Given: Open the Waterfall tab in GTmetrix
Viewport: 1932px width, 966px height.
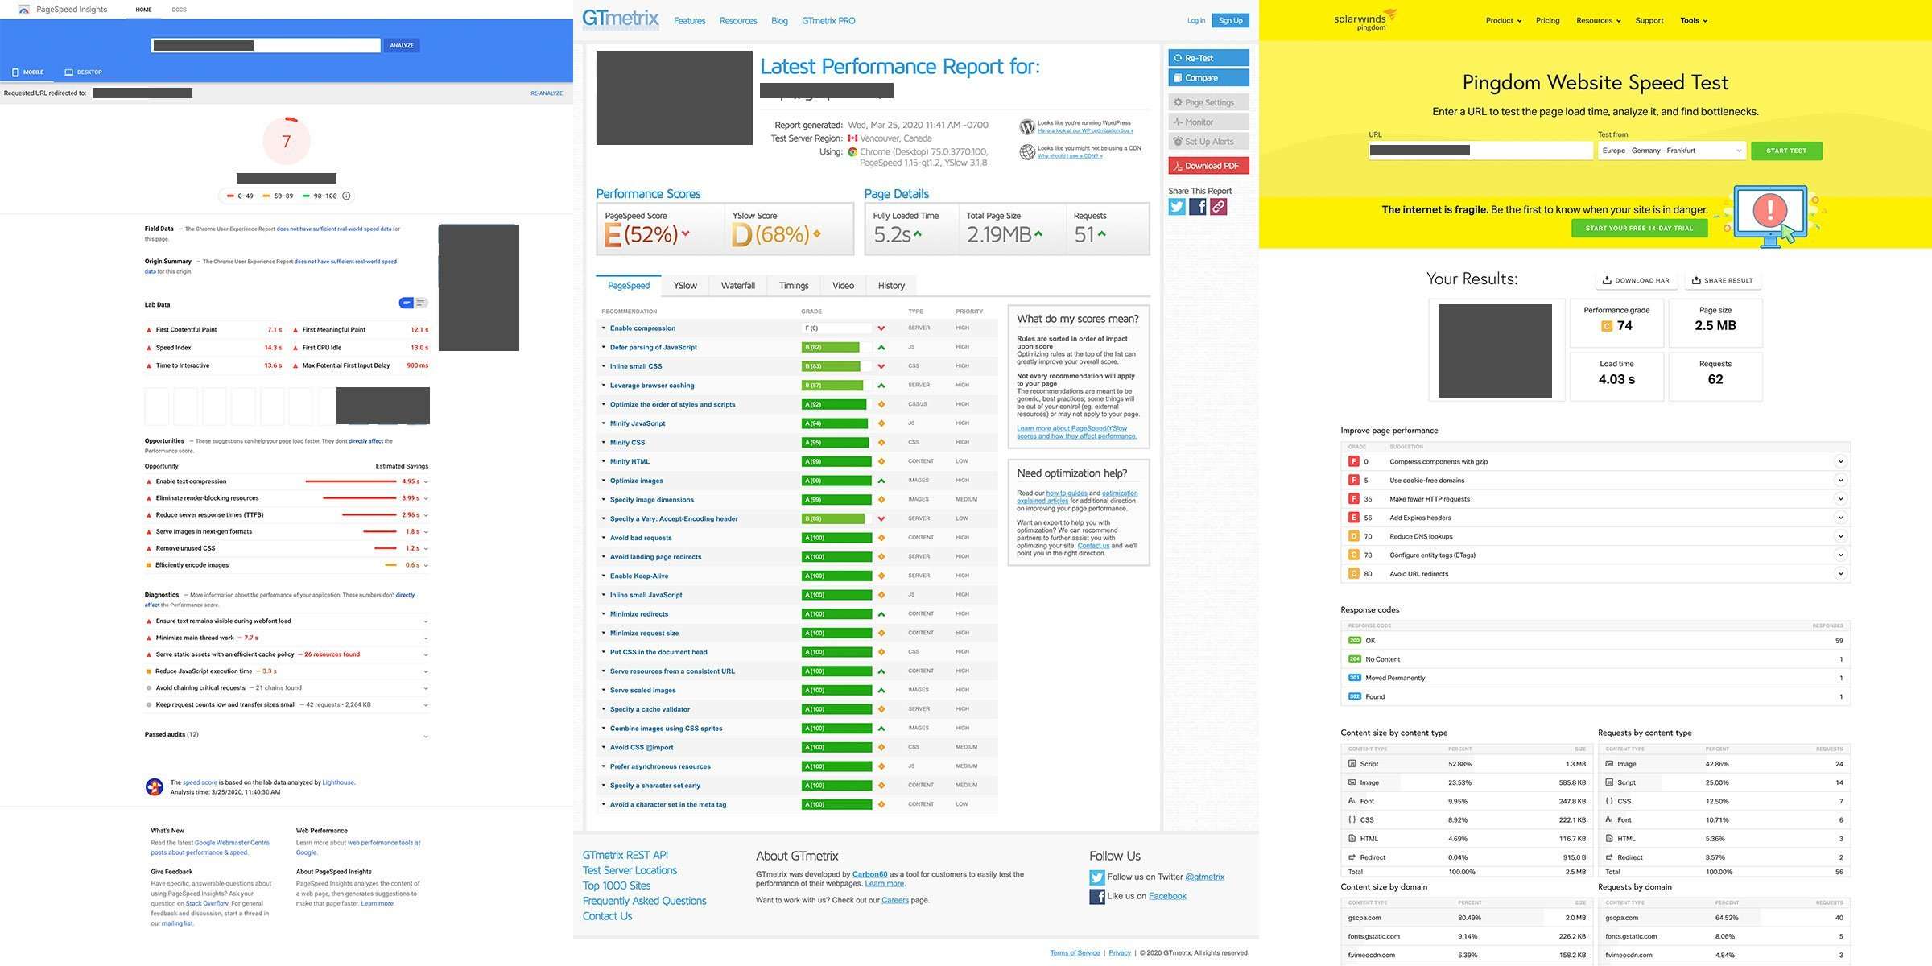Looking at the screenshot, I should coord(738,286).
